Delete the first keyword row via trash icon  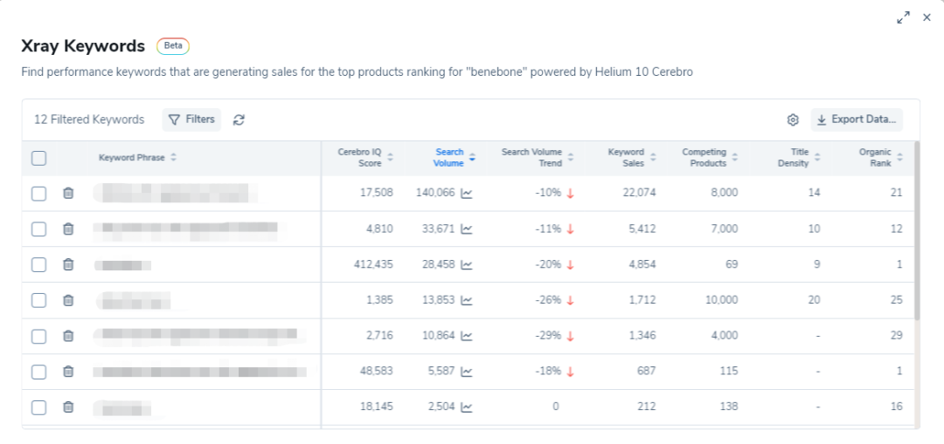(x=68, y=193)
